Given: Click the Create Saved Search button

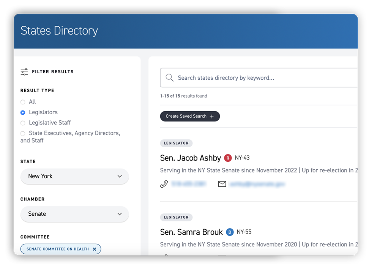Looking at the screenshot, I should coord(190,116).
